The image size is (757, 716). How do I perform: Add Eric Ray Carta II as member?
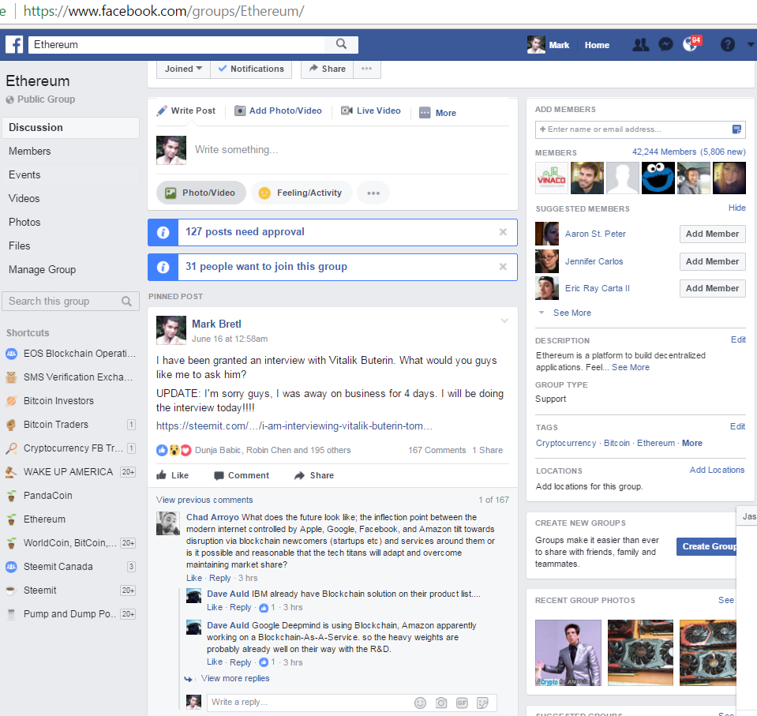coord(712,289)
